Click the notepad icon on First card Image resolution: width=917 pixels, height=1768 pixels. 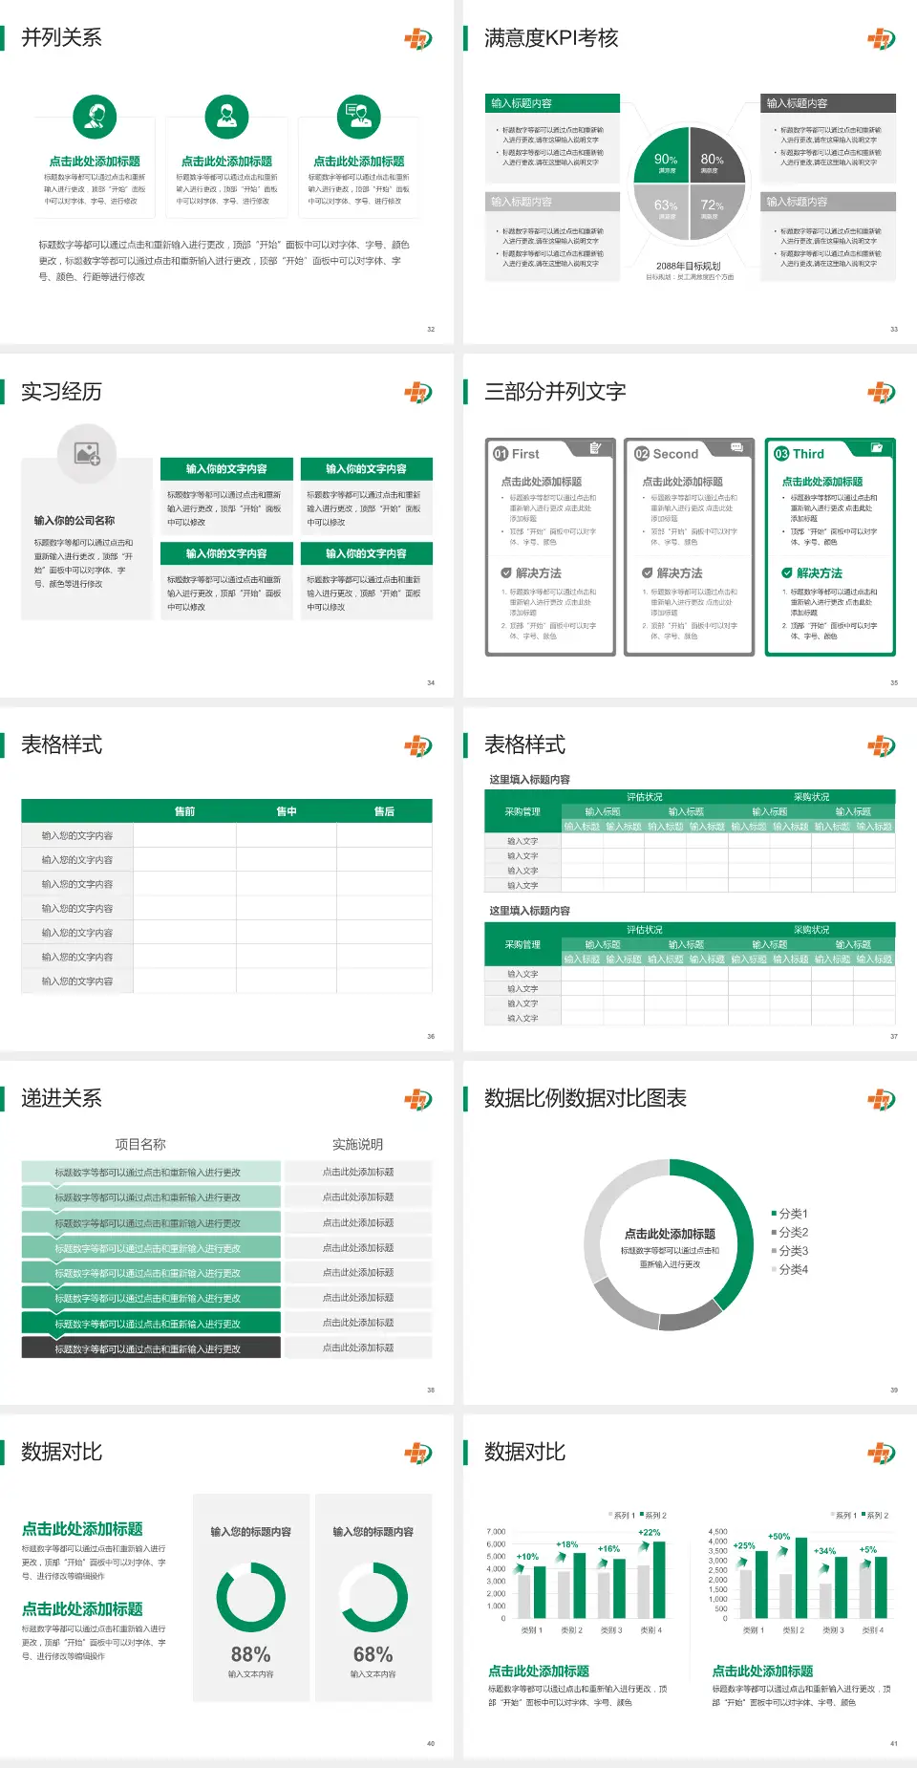click(595, 448)
